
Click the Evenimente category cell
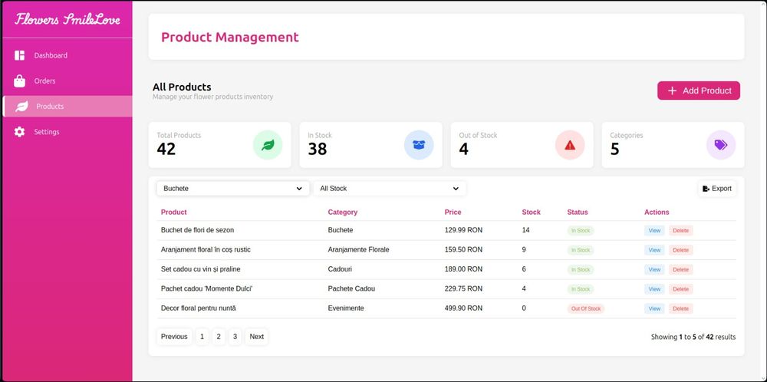tap(346, 308)
